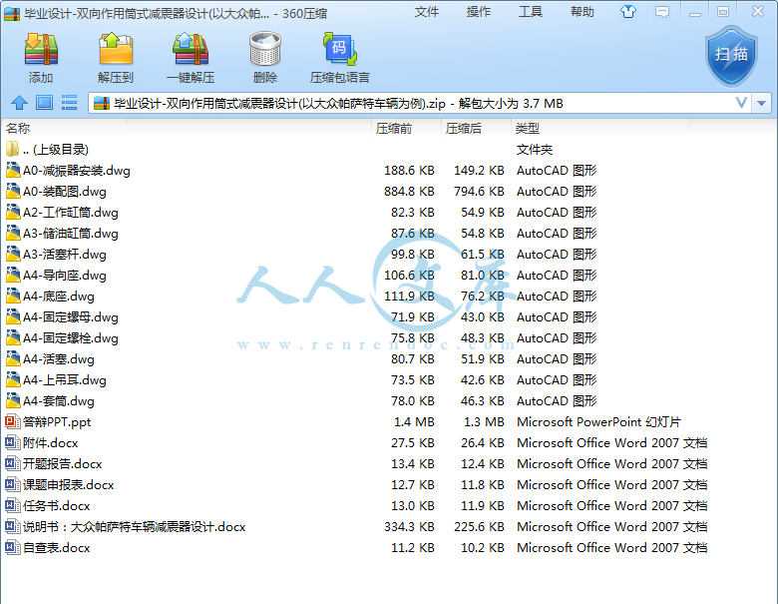Viewport: 778px width, 604px height.
Task: Click the 360压缩 app icon in title bar
Action: [12, 13]
